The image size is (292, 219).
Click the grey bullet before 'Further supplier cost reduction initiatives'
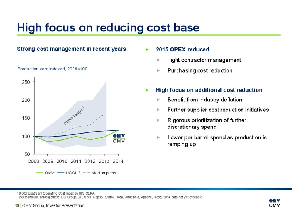(x=158, y=110)
